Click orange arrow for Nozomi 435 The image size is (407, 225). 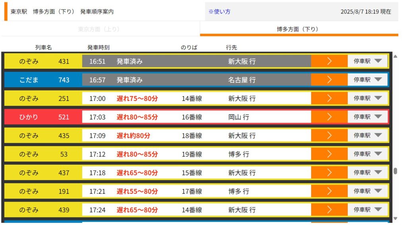329,135
